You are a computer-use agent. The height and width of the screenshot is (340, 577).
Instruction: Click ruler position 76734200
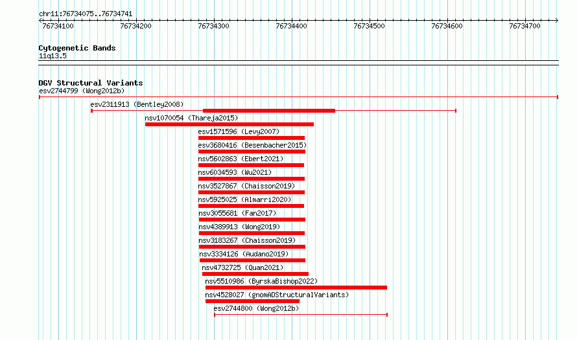click(x=135, y=26)
